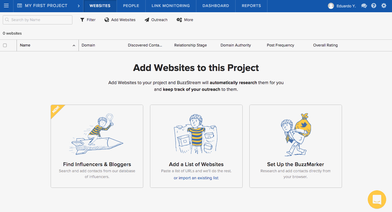Open the Reports tab

251,6
